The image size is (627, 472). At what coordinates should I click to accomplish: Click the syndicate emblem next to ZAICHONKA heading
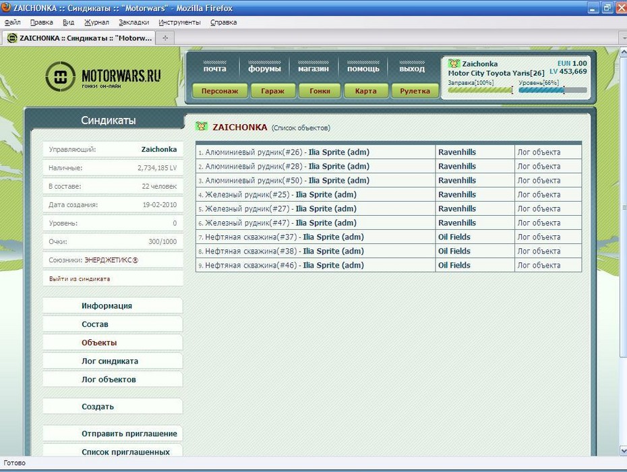tap(201, 126)
